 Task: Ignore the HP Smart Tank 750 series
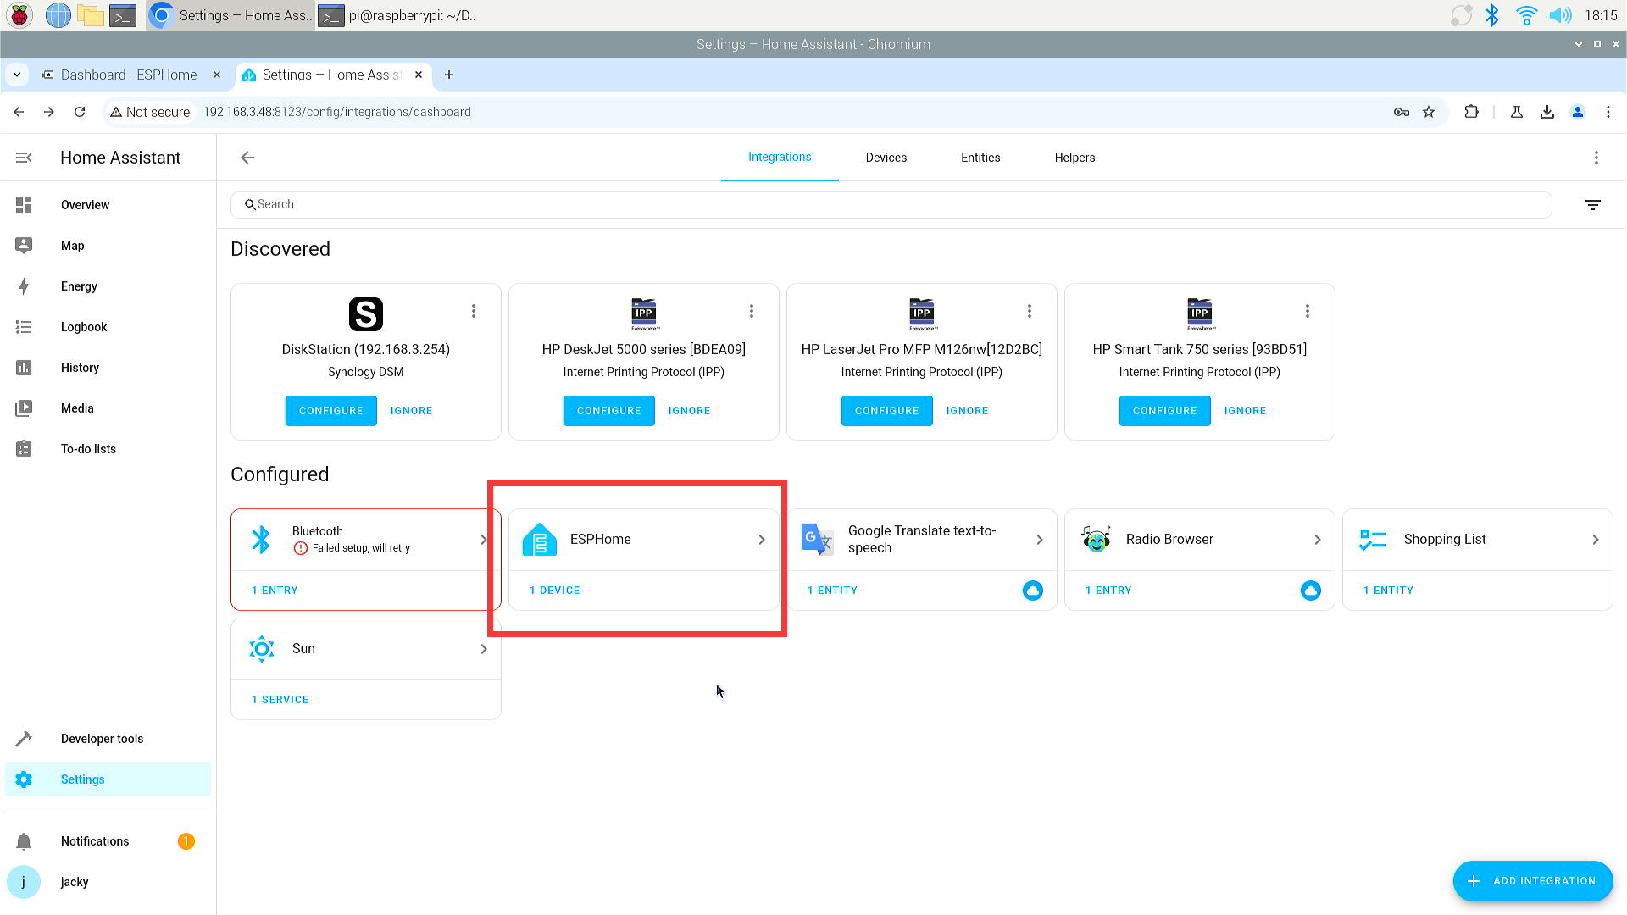pos(1246,411)
